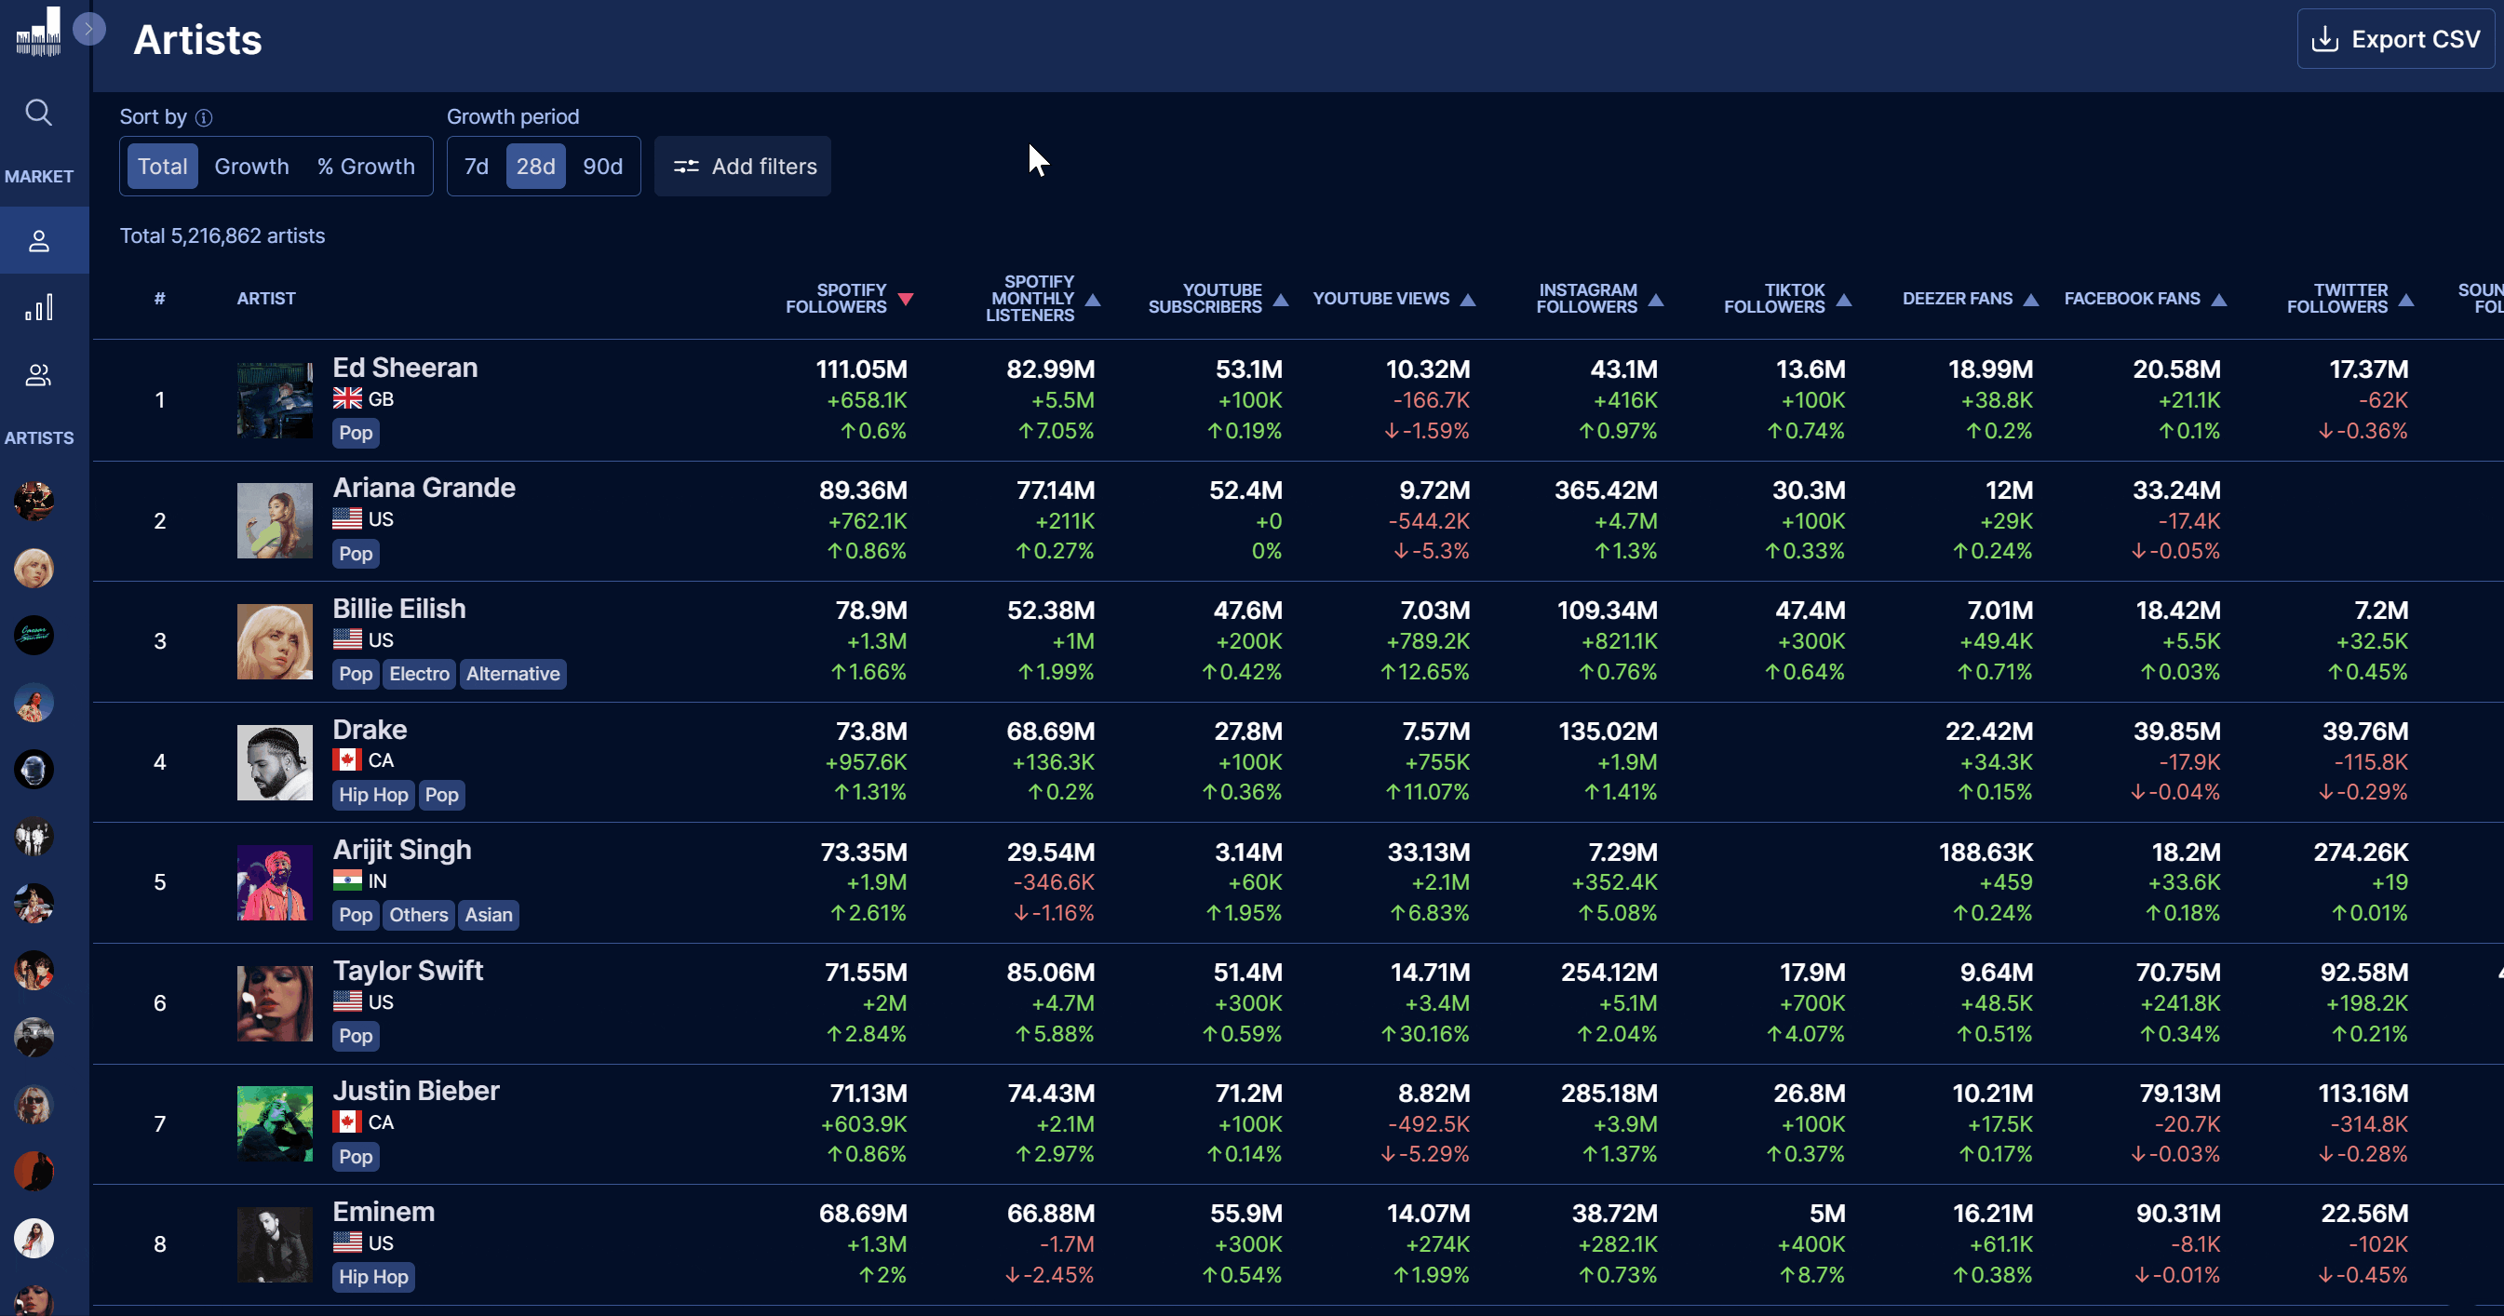
Task: Click the single person artists sidebar icon
Action: click(39, 241)
